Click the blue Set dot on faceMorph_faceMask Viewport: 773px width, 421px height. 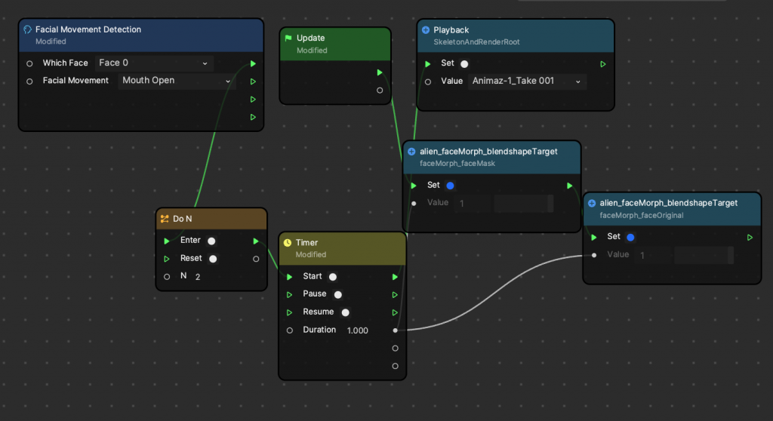point(451,186)
